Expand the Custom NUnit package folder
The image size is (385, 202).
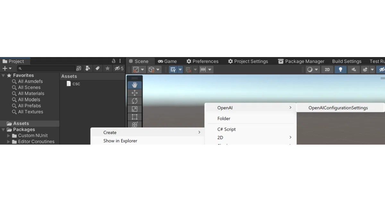pyautogui.click(x=9, y=136)
